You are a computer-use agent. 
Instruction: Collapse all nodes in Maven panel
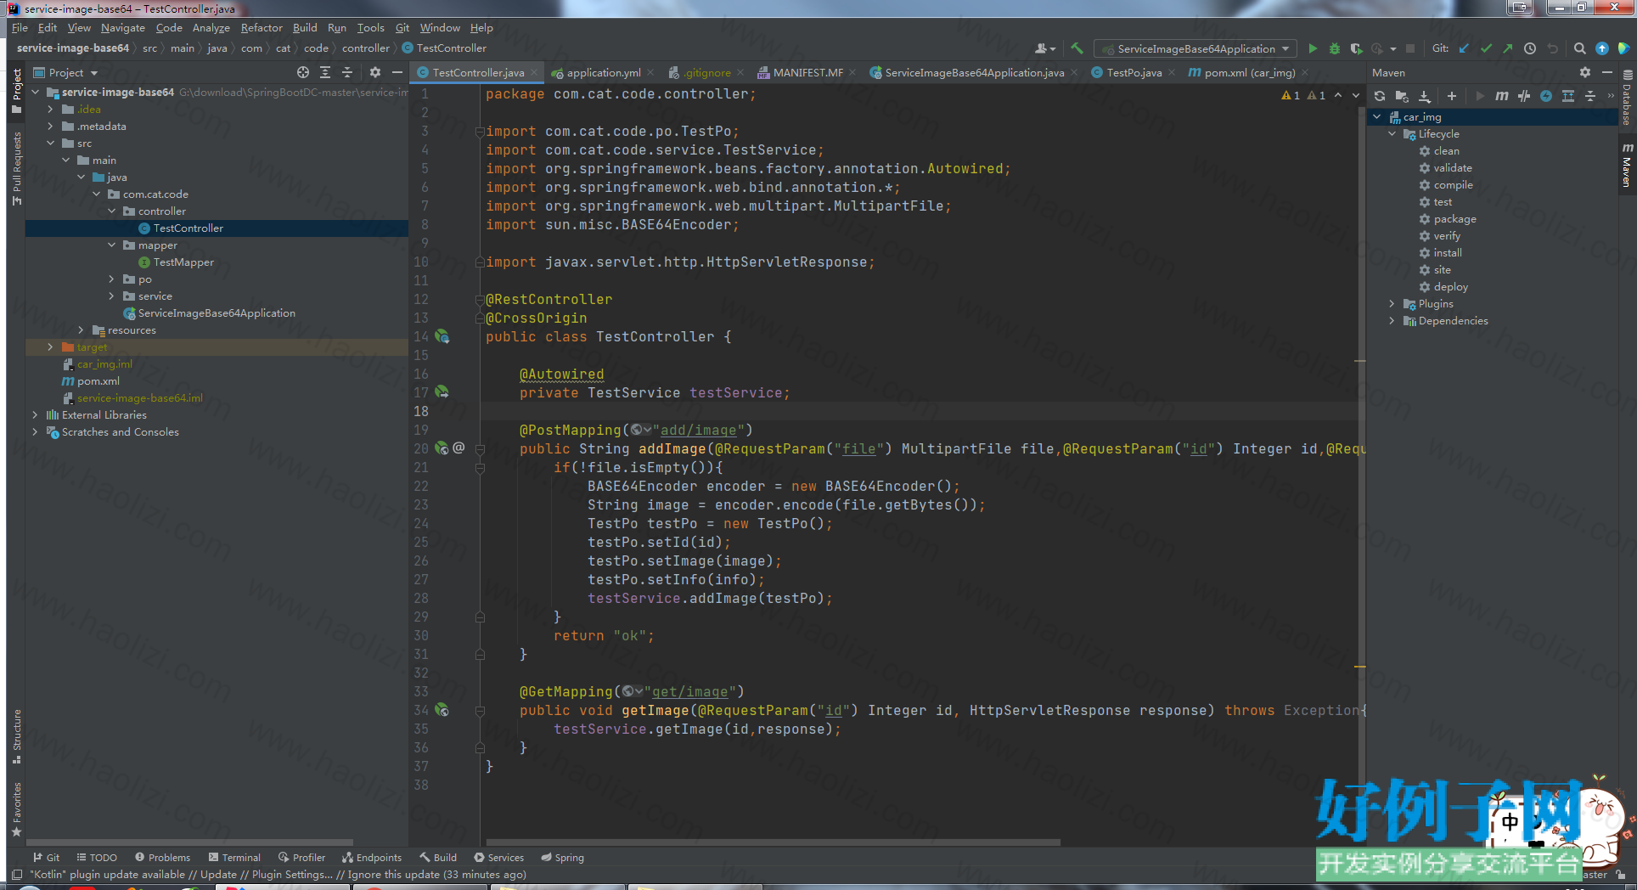tap(1590, 96)
